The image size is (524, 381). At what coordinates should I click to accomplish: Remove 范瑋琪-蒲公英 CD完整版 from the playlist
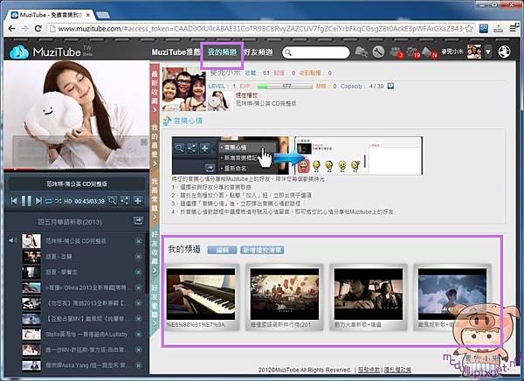(x=138, y=241)
